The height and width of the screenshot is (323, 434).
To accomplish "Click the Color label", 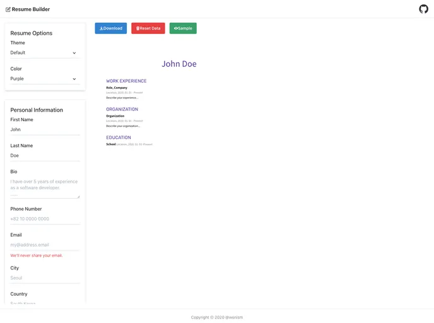I will tap(16, 69).
